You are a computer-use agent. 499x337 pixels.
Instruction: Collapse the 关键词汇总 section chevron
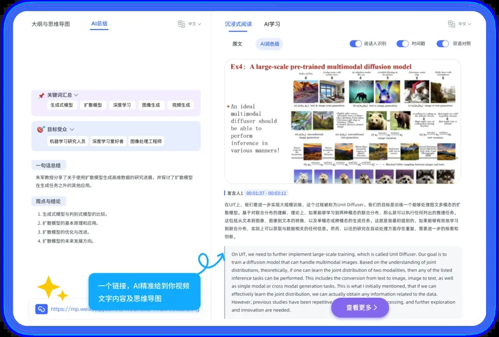[x=76, y=95]
